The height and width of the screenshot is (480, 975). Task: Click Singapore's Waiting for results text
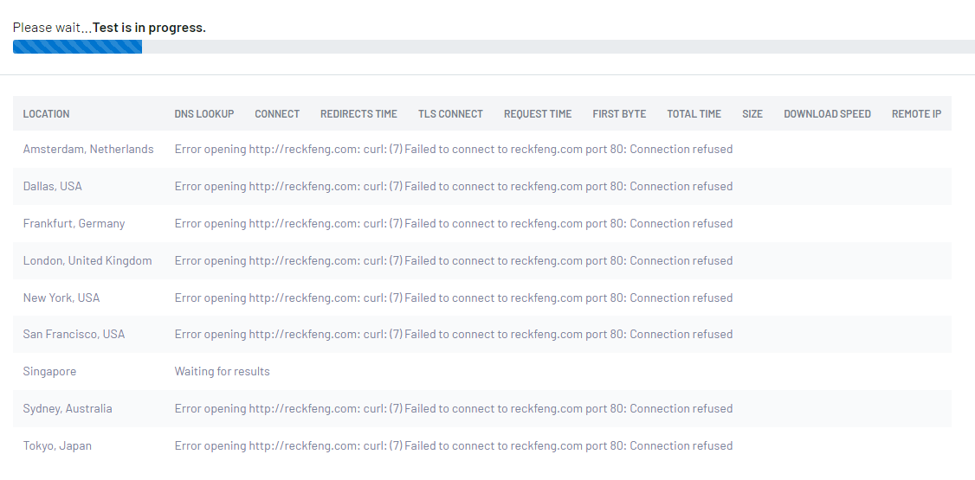pyautogui.click(x=222, y=371)
